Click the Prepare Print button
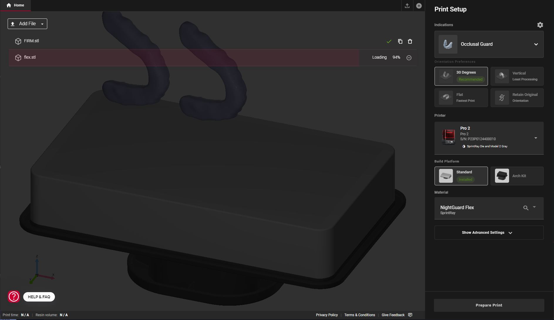 pos(489,305)
